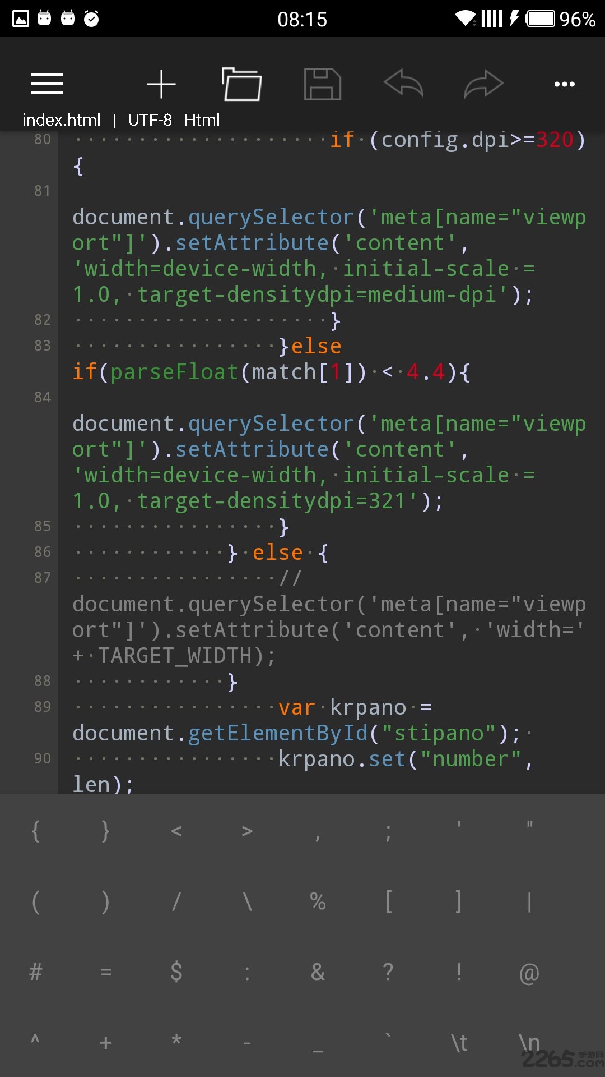Open the hamburger navigation menu

[x=47, y=84]
